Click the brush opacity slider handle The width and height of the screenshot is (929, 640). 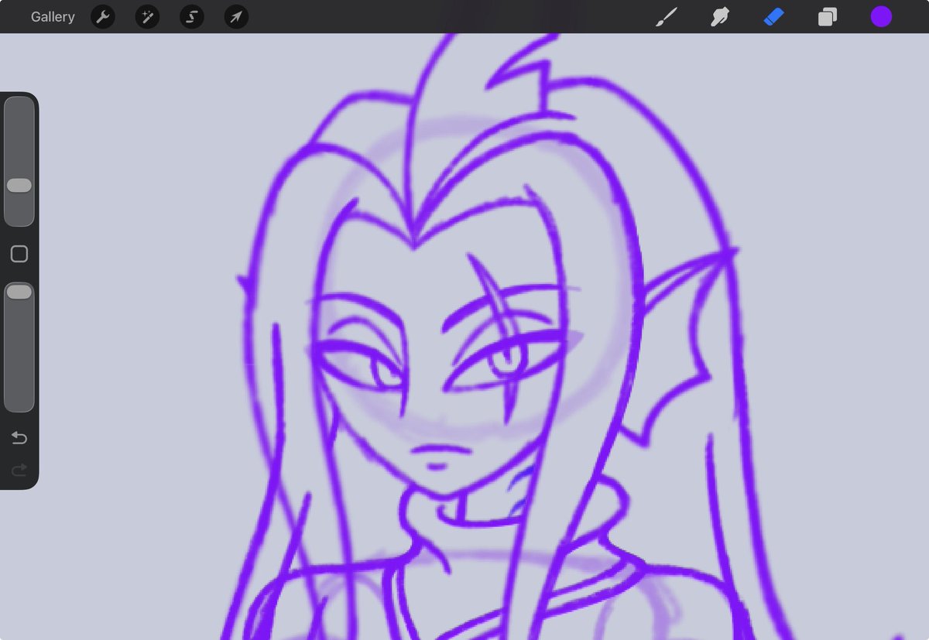pyautogui.click(x=19, y=292)
